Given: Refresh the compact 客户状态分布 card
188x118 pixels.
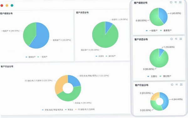Looking at the screenshot, I should point(171,39).
